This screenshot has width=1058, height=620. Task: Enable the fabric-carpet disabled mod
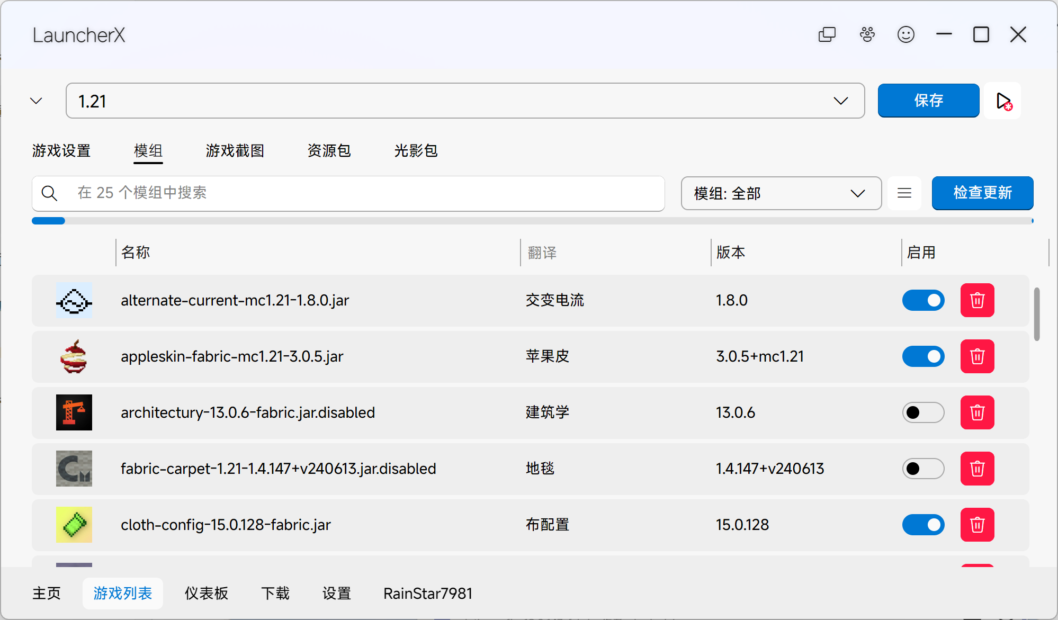tap(923, 469)
